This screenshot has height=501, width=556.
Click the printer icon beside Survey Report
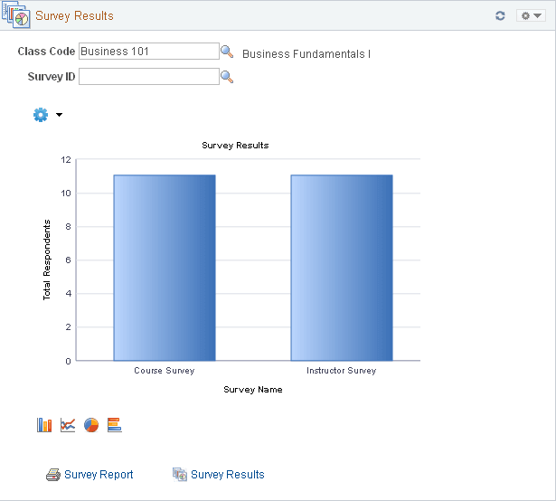tap(53, 475)
